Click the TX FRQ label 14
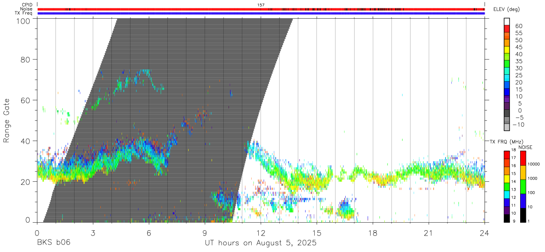The height and width of the screenshot is (252, 545). pos(513,182)
